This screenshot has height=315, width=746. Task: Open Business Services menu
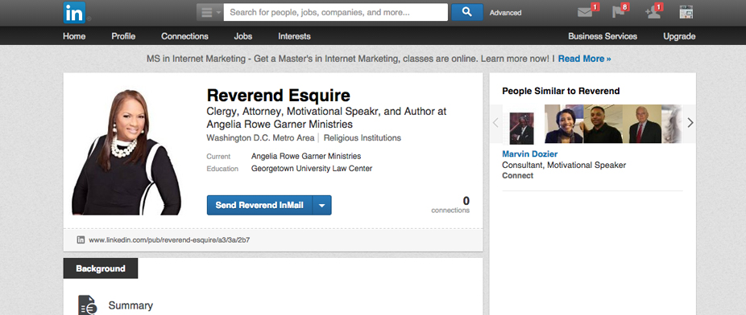(x=603, y=36)
